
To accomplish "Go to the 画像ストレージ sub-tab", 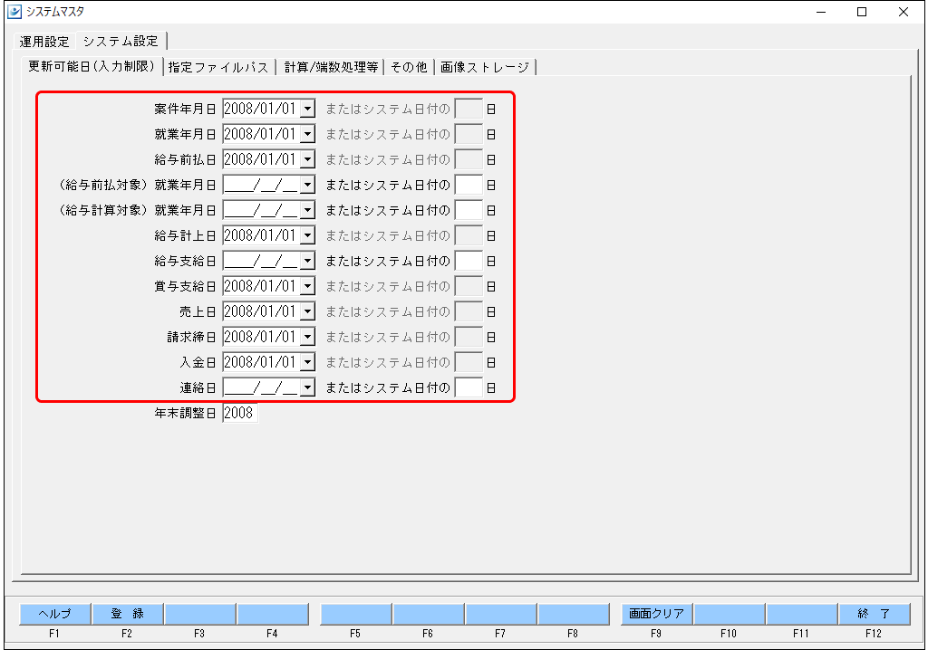I will [x=485, y=67].
